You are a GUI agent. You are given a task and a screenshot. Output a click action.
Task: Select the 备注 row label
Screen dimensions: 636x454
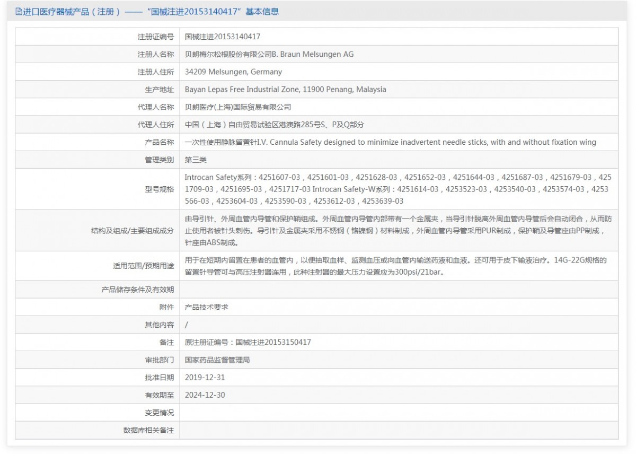tap(166, 343)
